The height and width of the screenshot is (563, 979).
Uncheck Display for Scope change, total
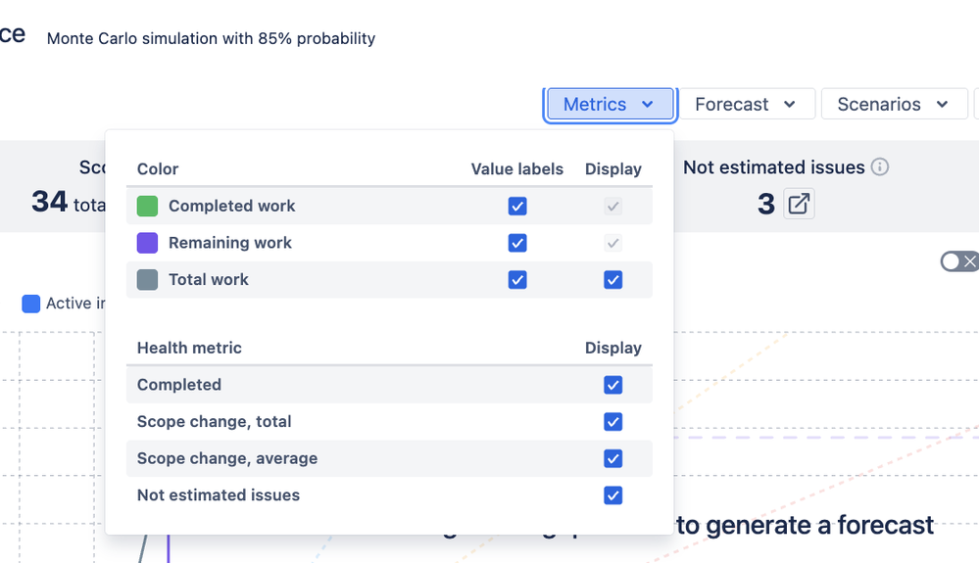point(613,422)
